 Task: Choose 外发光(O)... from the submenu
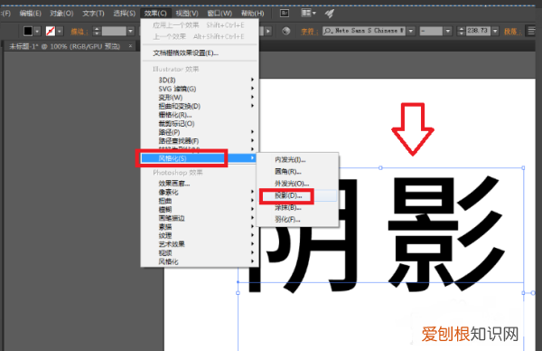[x=297, y=184]
